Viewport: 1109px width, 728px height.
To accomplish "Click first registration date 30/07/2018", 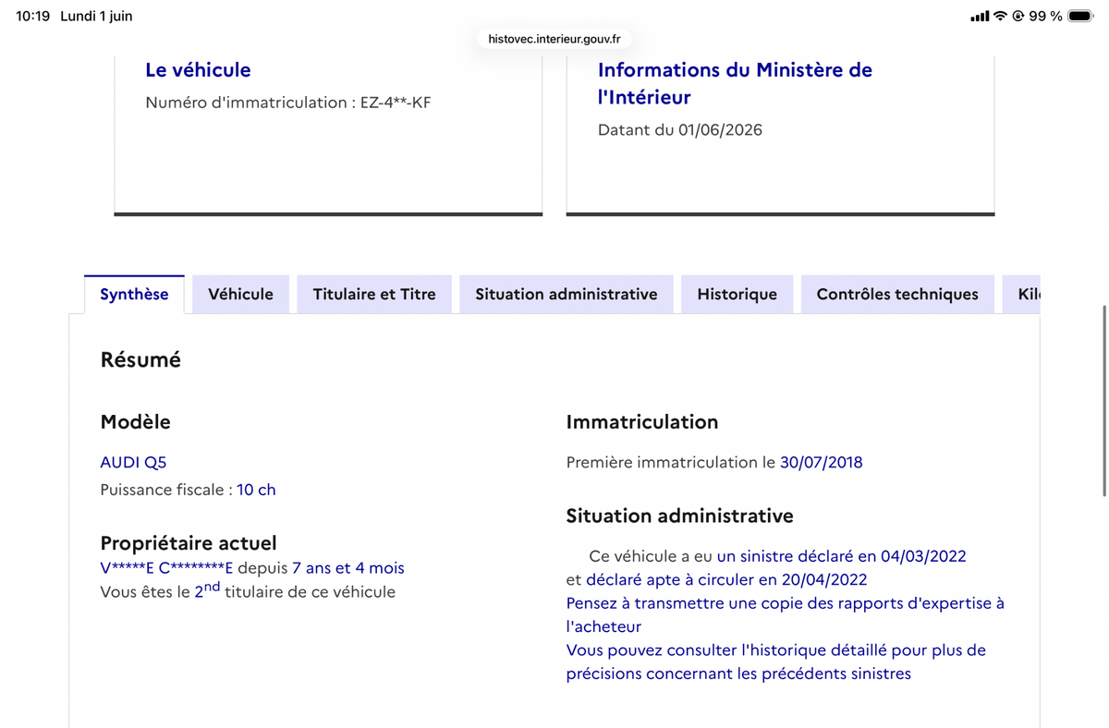I will point(822,462).
